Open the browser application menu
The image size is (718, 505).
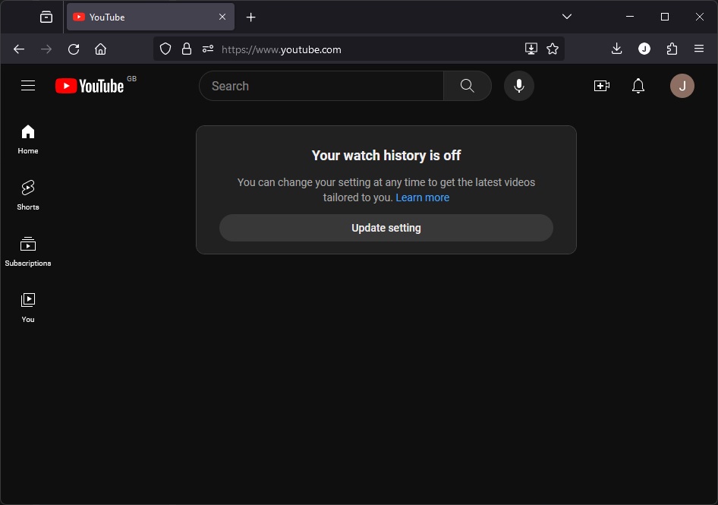[699, 49]
